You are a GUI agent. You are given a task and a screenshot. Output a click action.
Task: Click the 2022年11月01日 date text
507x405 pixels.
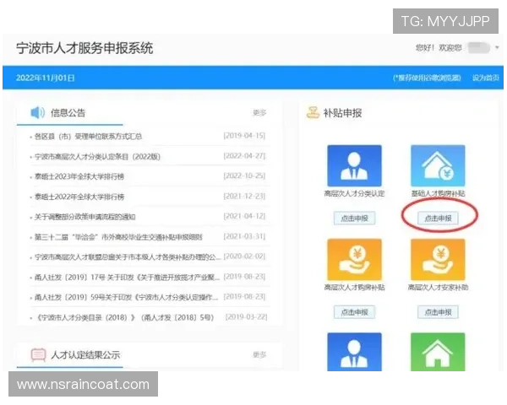(46, 78)
